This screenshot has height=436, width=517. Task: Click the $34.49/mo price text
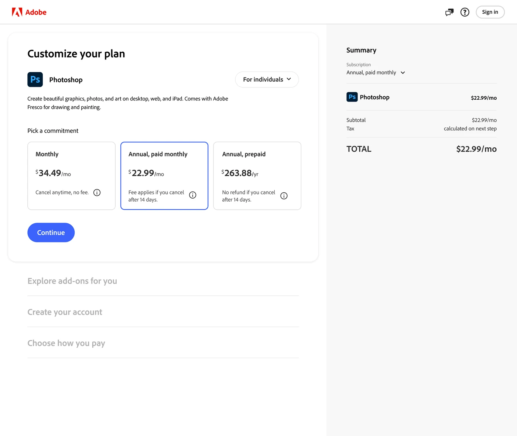pyautogui.click(x=53, y=173)
